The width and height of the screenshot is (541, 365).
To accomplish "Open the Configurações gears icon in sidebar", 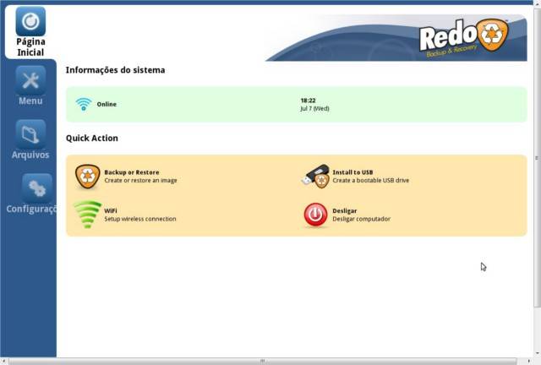I will (x=37, y=188).
